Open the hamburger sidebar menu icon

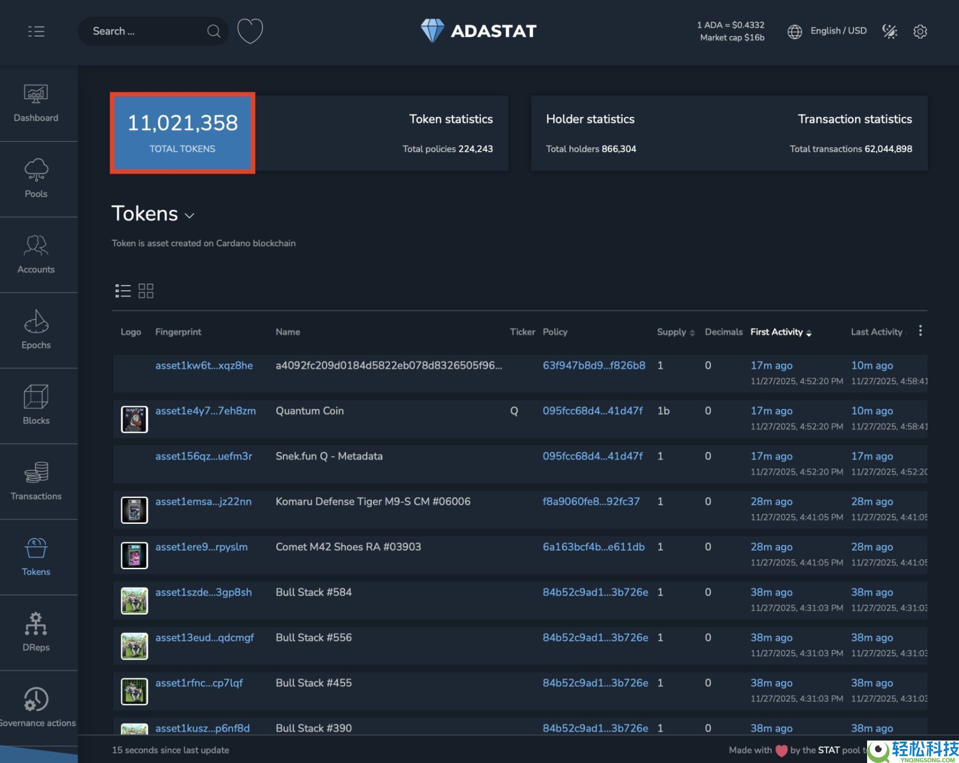click(36, 31)
